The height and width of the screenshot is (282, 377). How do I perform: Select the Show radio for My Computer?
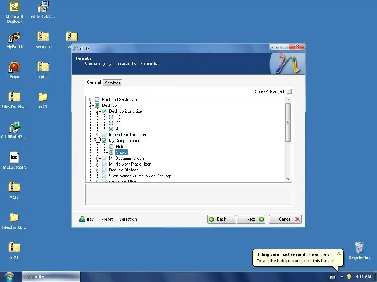click(111, 152)
